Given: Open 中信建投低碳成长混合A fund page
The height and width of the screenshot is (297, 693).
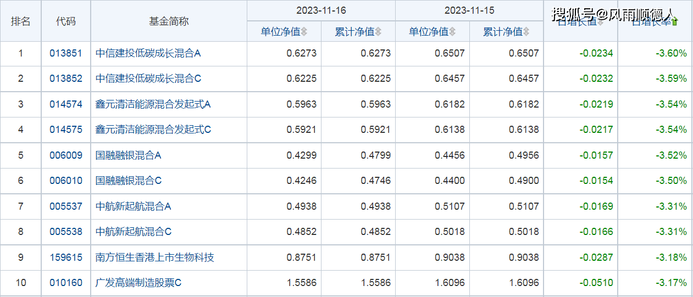Looking at the screenshot, I should point(148,53).
